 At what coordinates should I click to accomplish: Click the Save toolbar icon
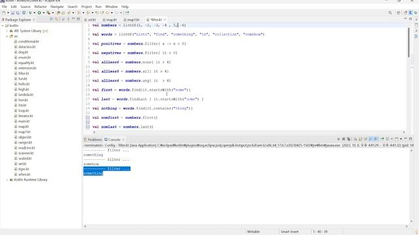12,13
